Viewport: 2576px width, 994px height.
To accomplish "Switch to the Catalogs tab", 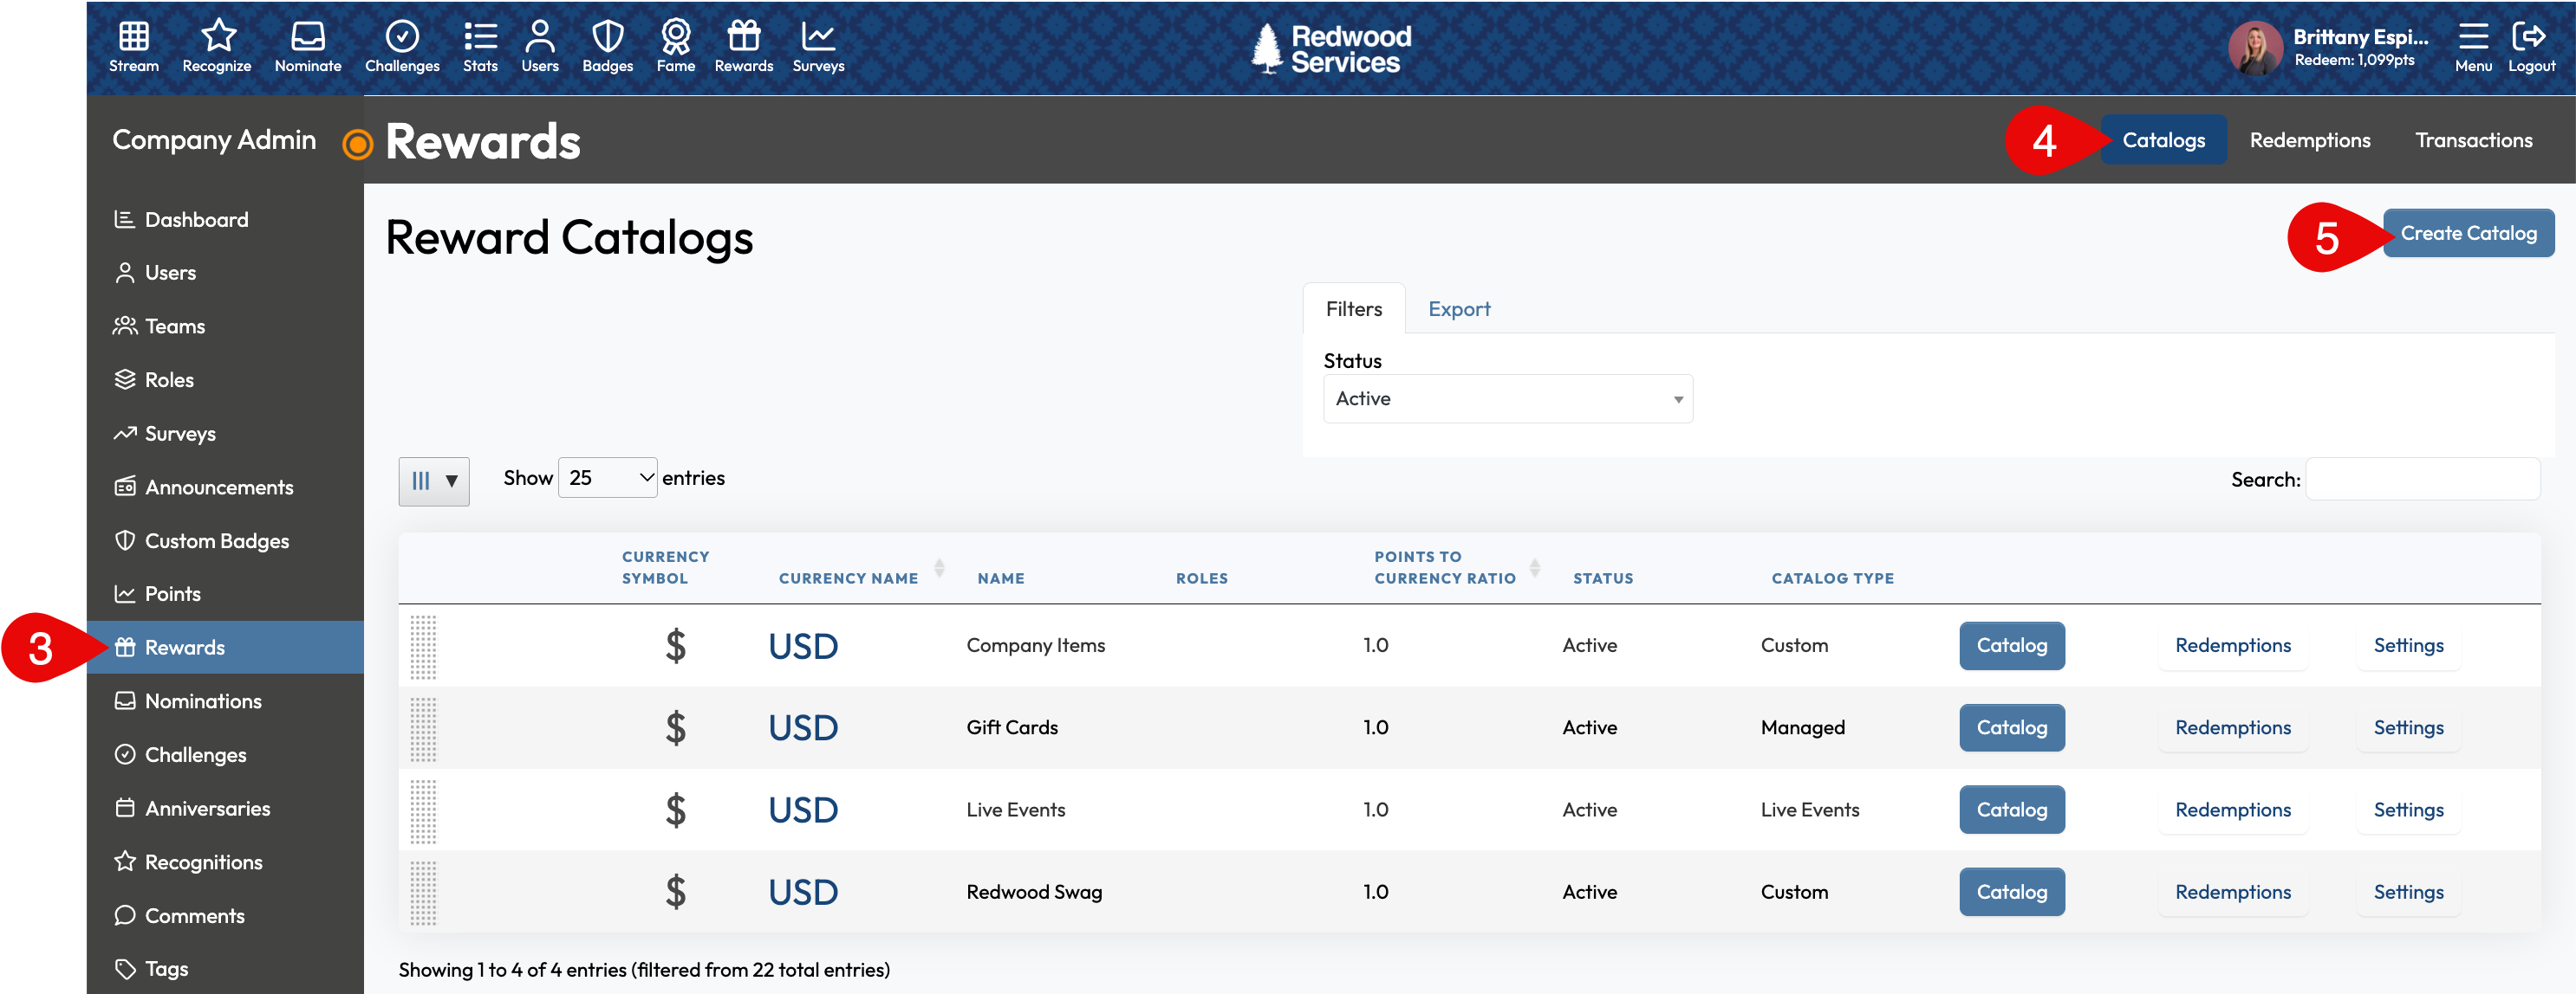I will pos(2163,140).
